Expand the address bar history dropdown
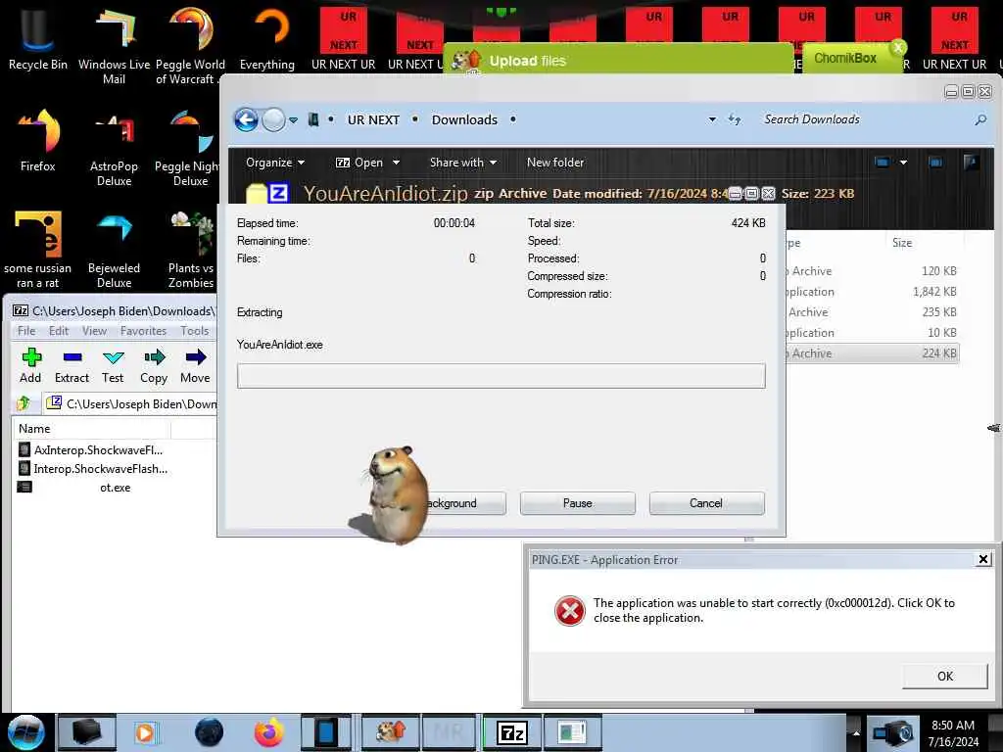 (712, 119)
